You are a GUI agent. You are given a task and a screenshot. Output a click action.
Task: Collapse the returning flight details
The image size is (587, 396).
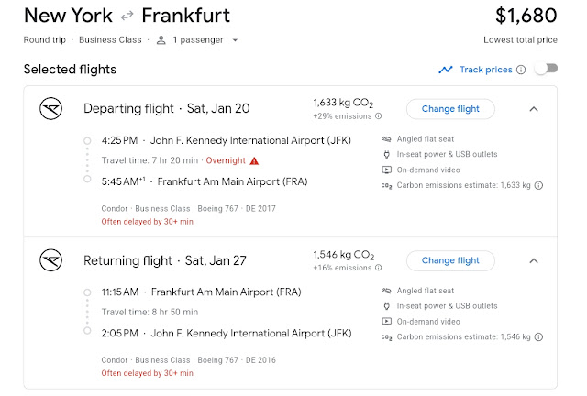coord(535,260)
